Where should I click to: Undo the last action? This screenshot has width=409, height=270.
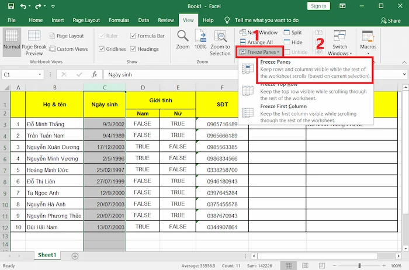click(x=23, y=6)
